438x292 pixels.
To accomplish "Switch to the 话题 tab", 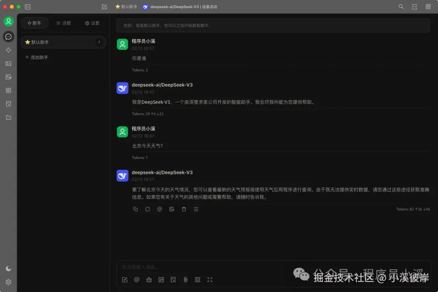I will point(63,23).
